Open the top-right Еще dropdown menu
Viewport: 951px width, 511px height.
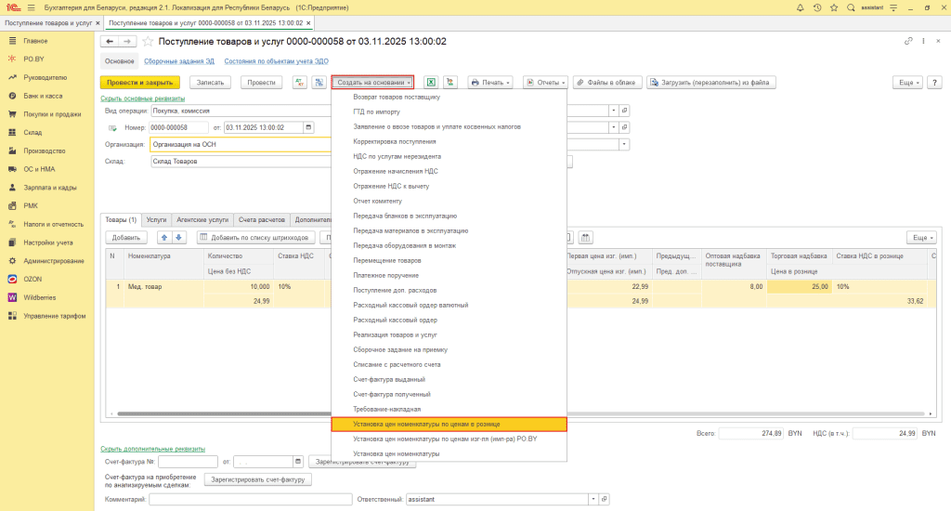(x=906, y=82)
